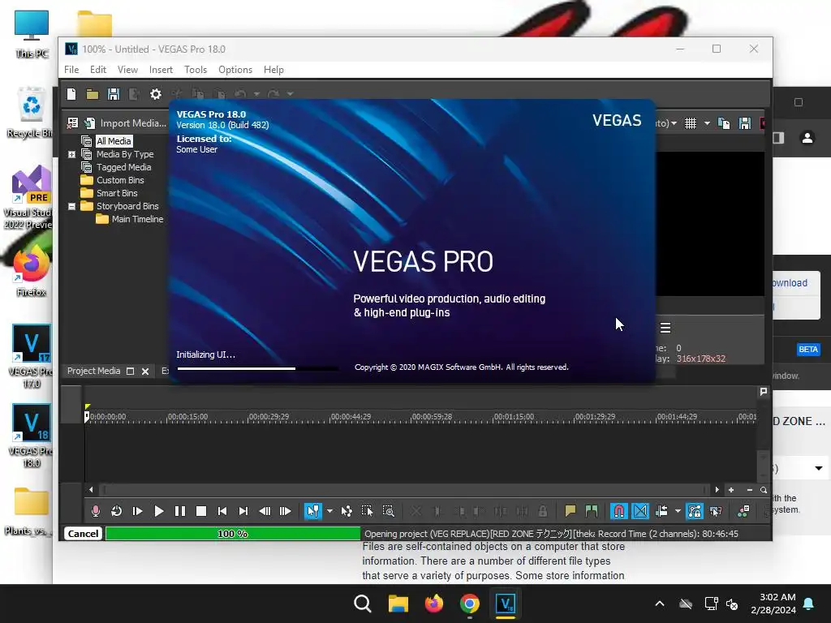
Task: Open the Options menu
Action: tap(235, 70)
